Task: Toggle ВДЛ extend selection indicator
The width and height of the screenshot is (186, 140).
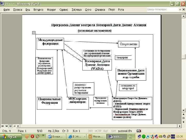Action: point(106,131)
